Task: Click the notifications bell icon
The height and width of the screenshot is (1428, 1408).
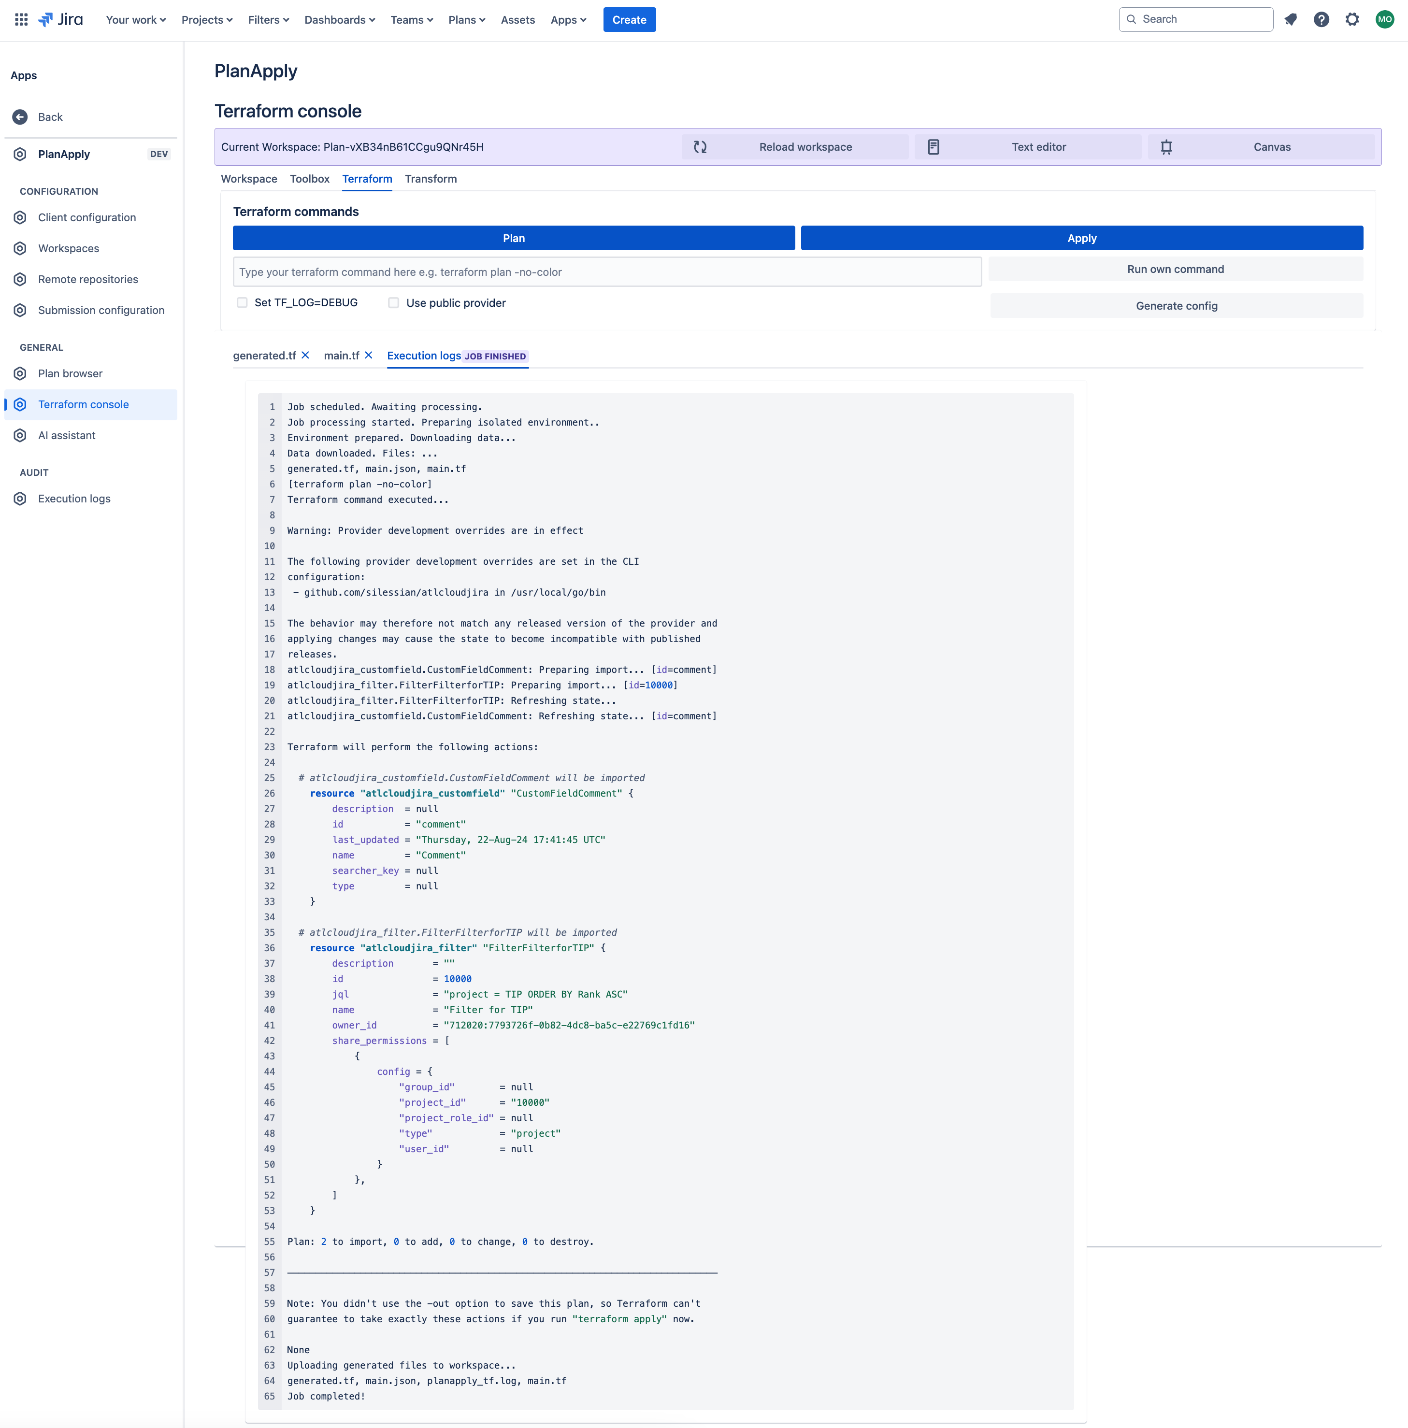Action: [x=1291, y=19]
